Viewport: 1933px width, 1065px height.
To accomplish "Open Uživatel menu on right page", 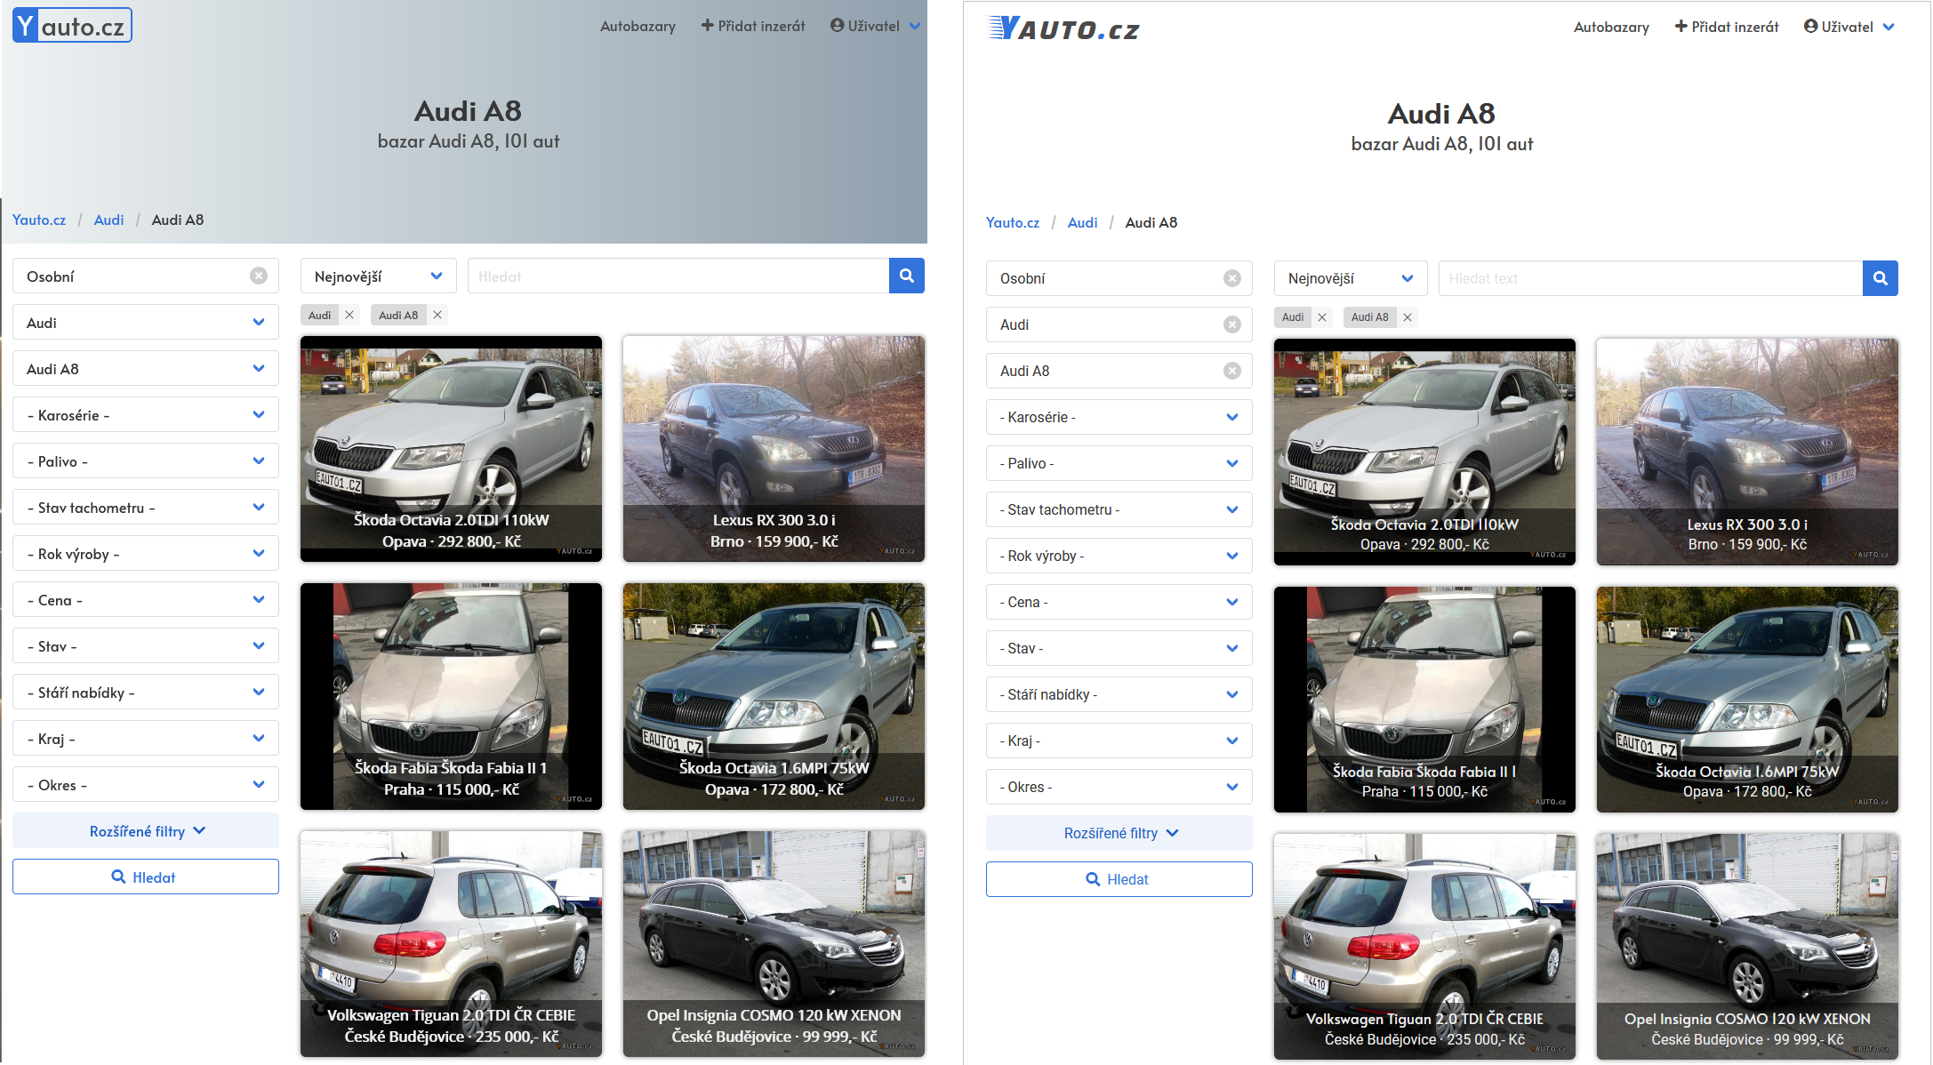I will [x=1848, y=27].
